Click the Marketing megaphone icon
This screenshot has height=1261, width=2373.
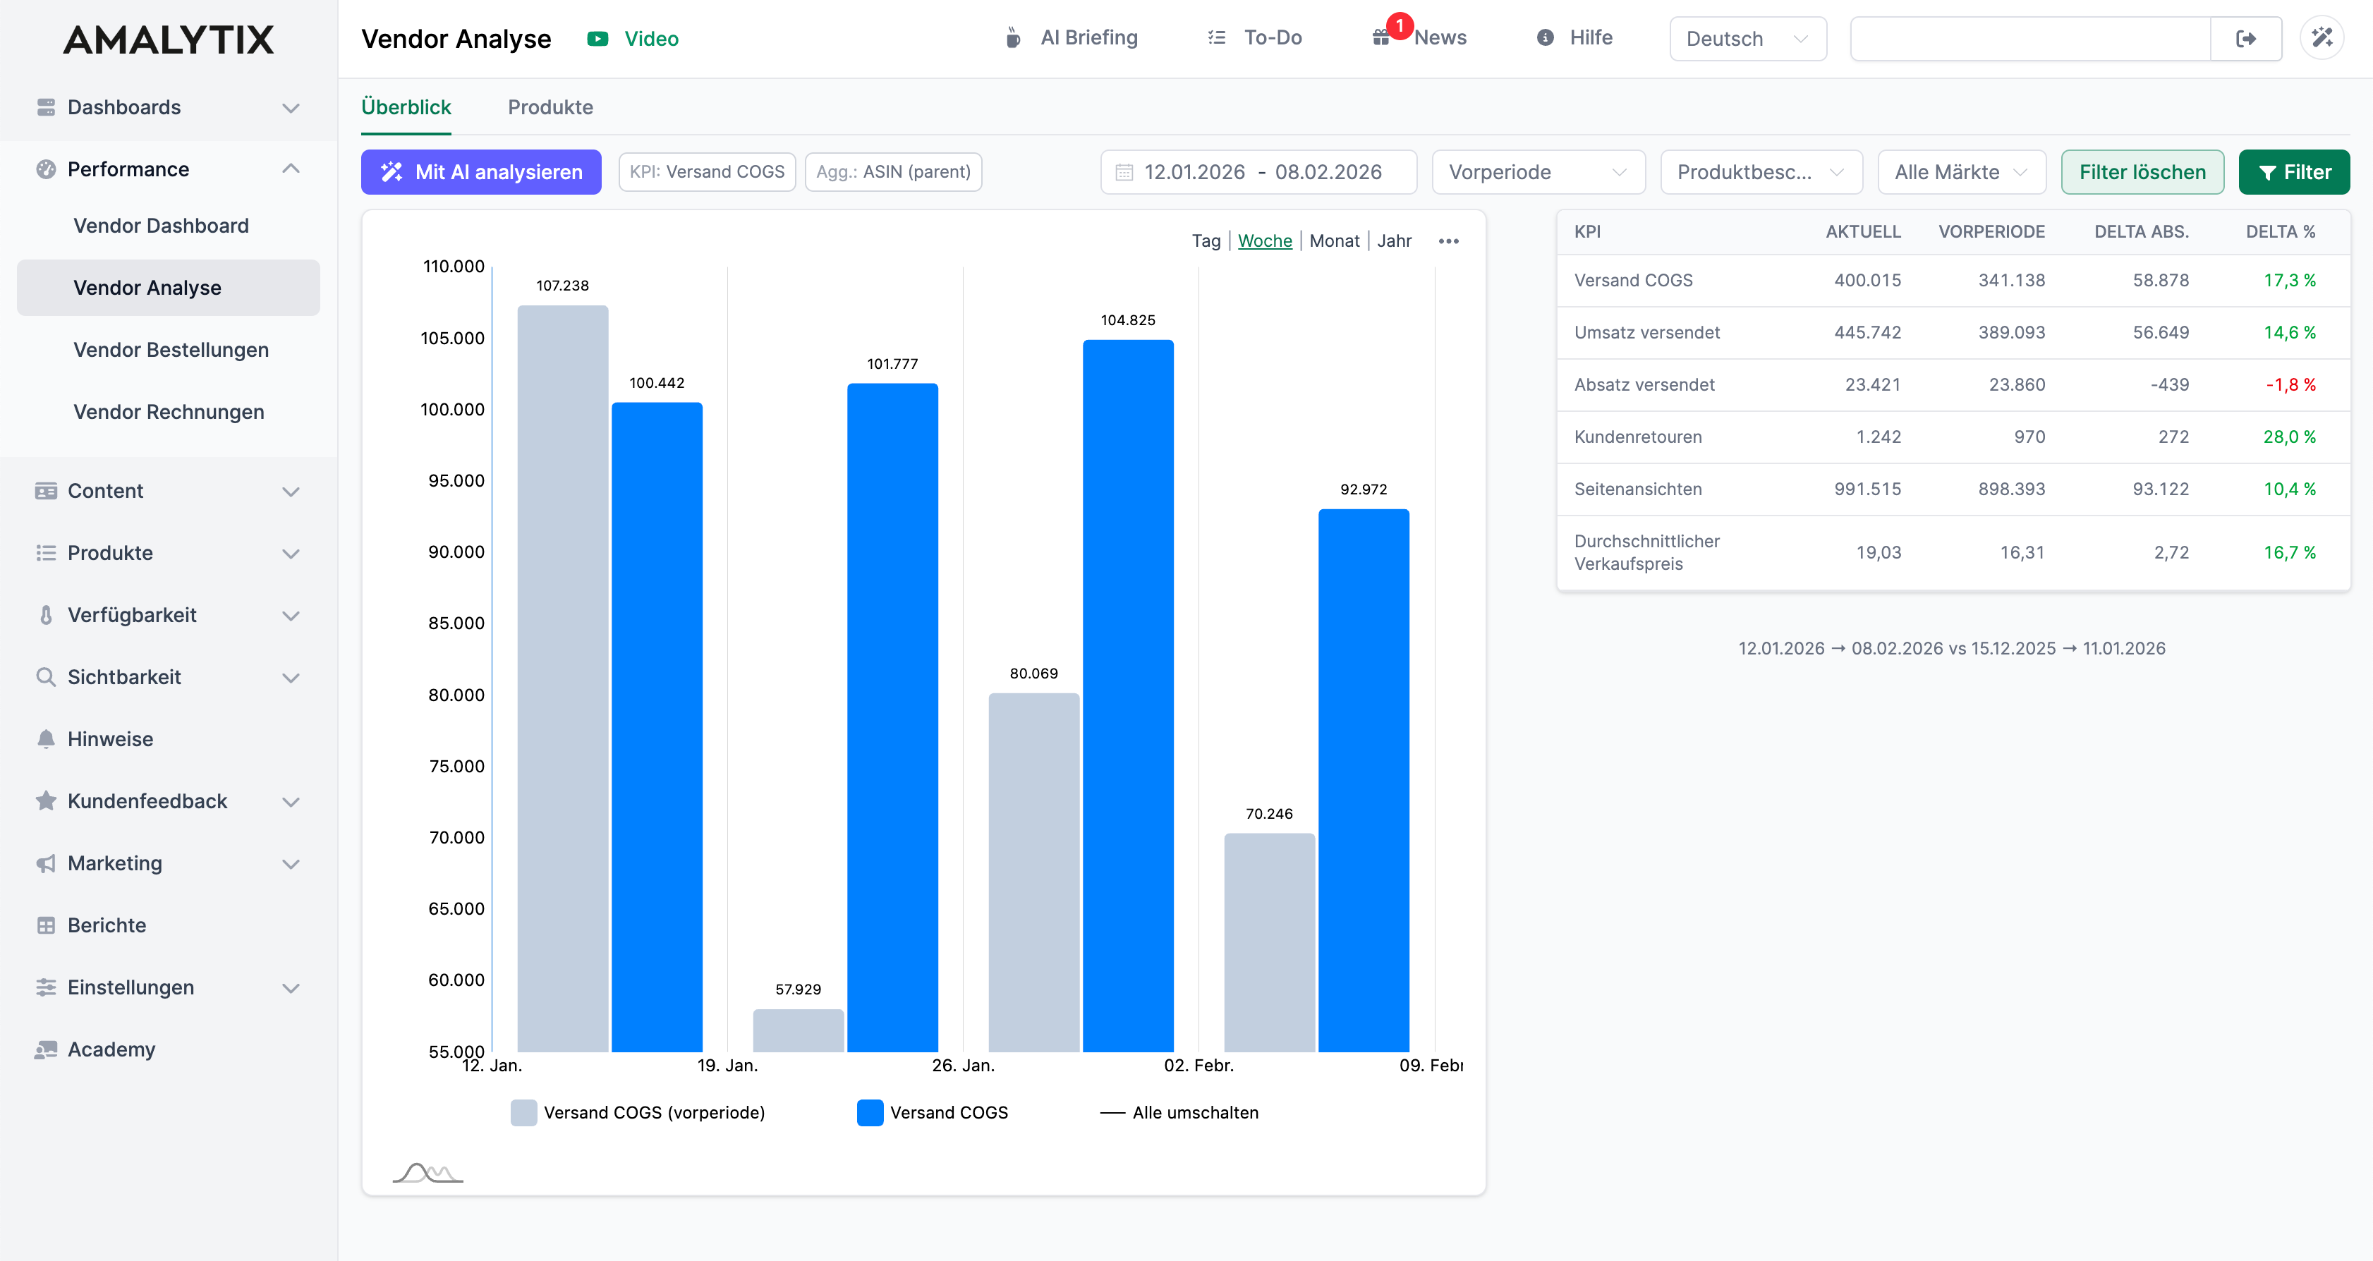tap(46, 863)
